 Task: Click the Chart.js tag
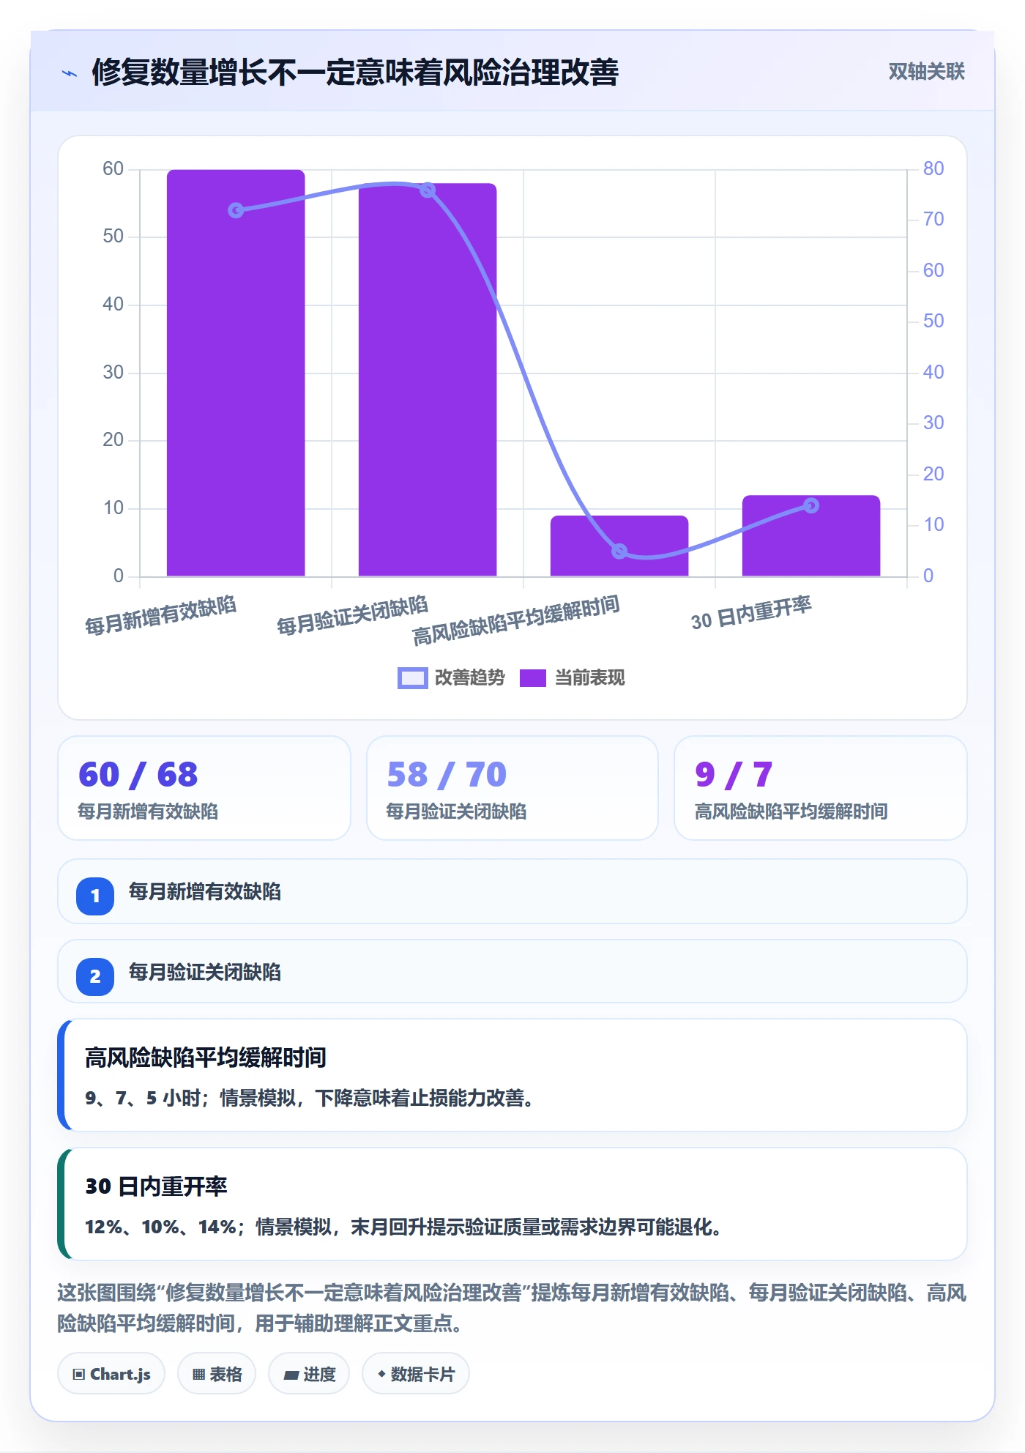click(x=111, y=1374)
